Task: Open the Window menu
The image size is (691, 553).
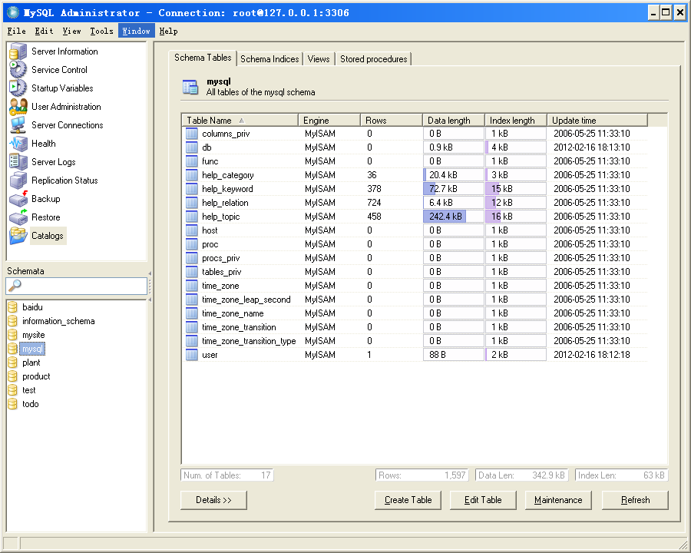Action: (x=136, y=31)
